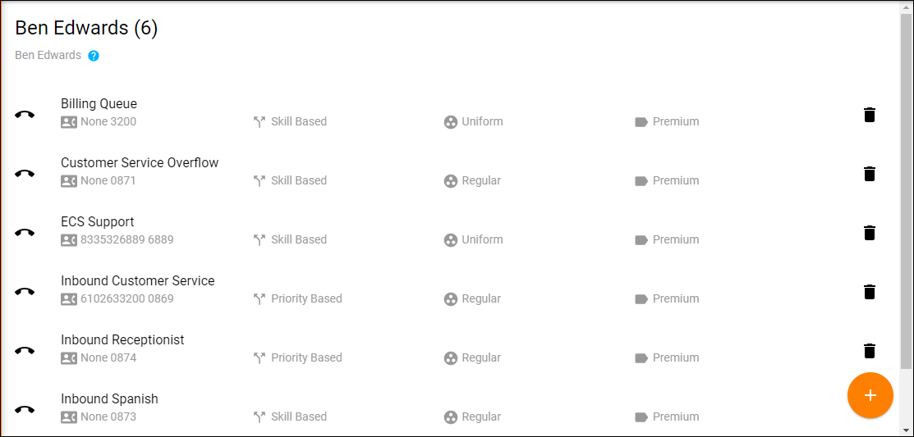Delete the Billing Queue entry
The image size is (914, 437).
point(870,115)
